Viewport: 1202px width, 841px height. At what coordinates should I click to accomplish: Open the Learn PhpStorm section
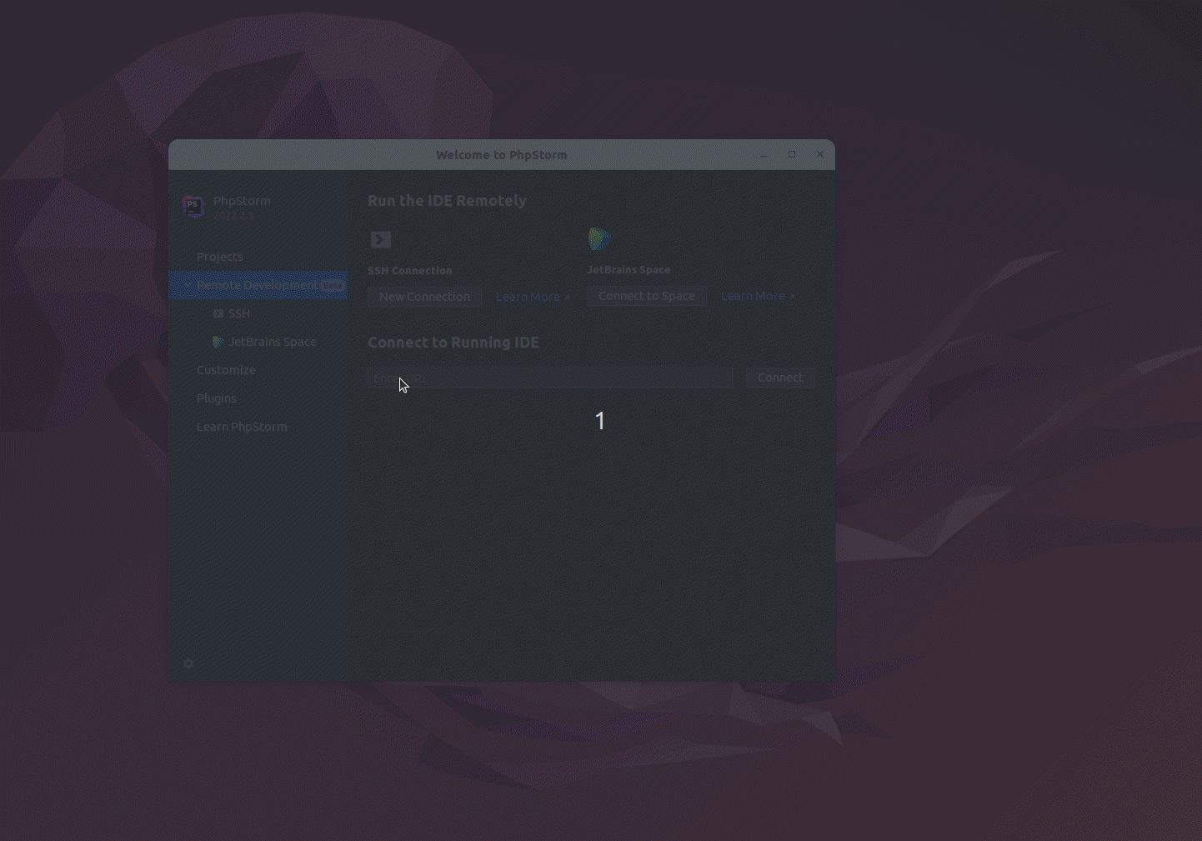coord(242,427)
